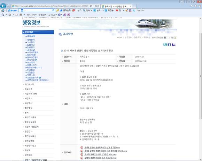Open the 시민과의 대화 sidebar item
The width and height of the screenshot is (202, 161).
pyautogui.click(x=31, y=94)
